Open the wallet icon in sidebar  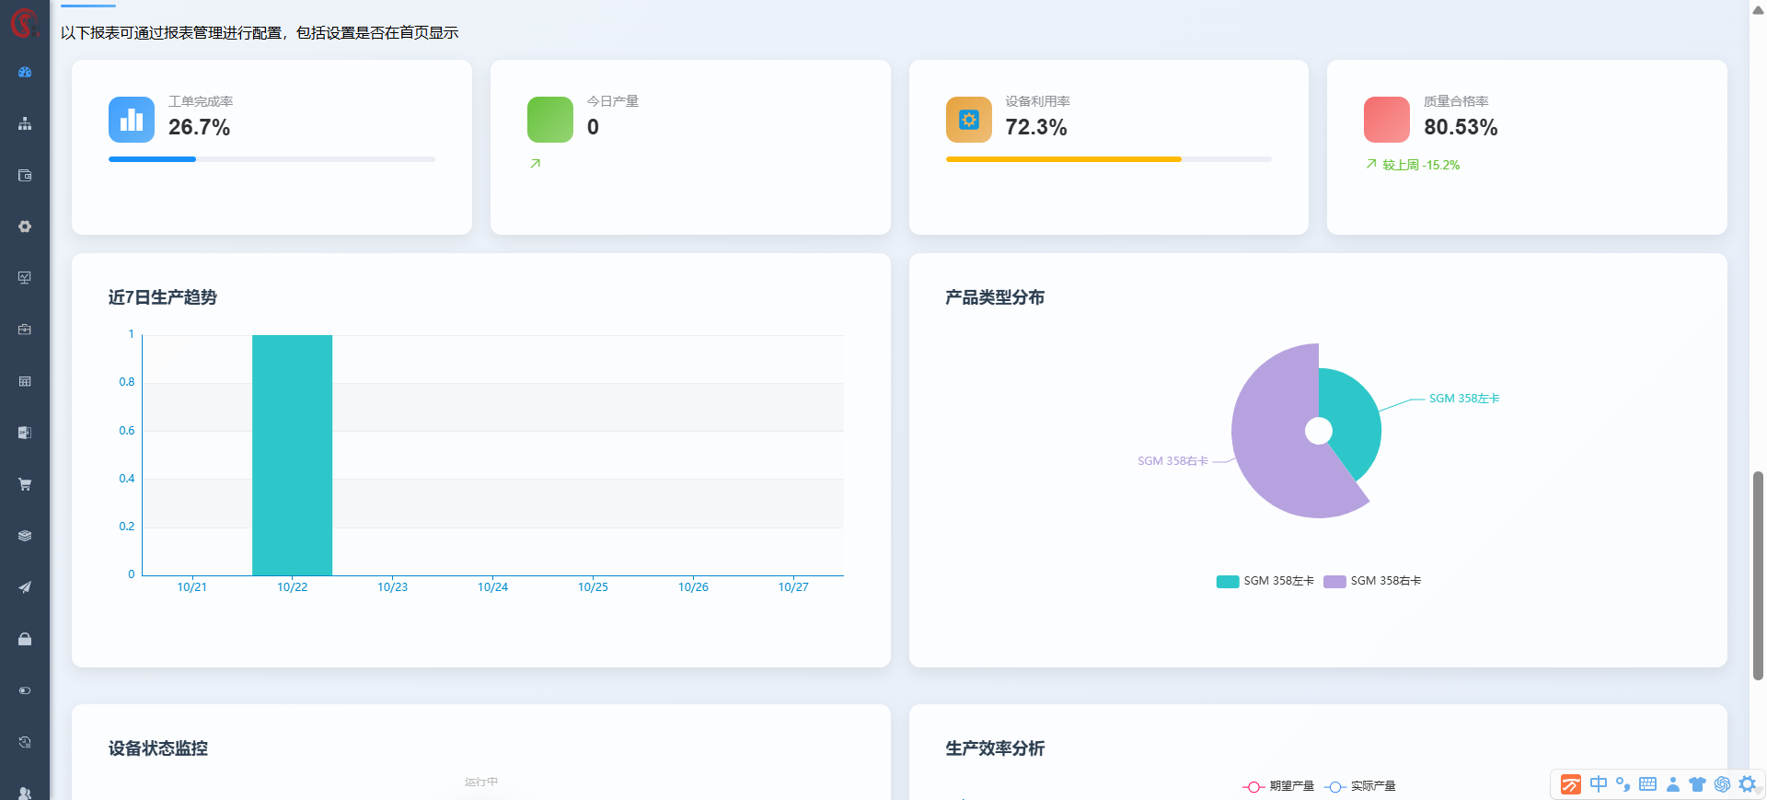pos(25,175)
